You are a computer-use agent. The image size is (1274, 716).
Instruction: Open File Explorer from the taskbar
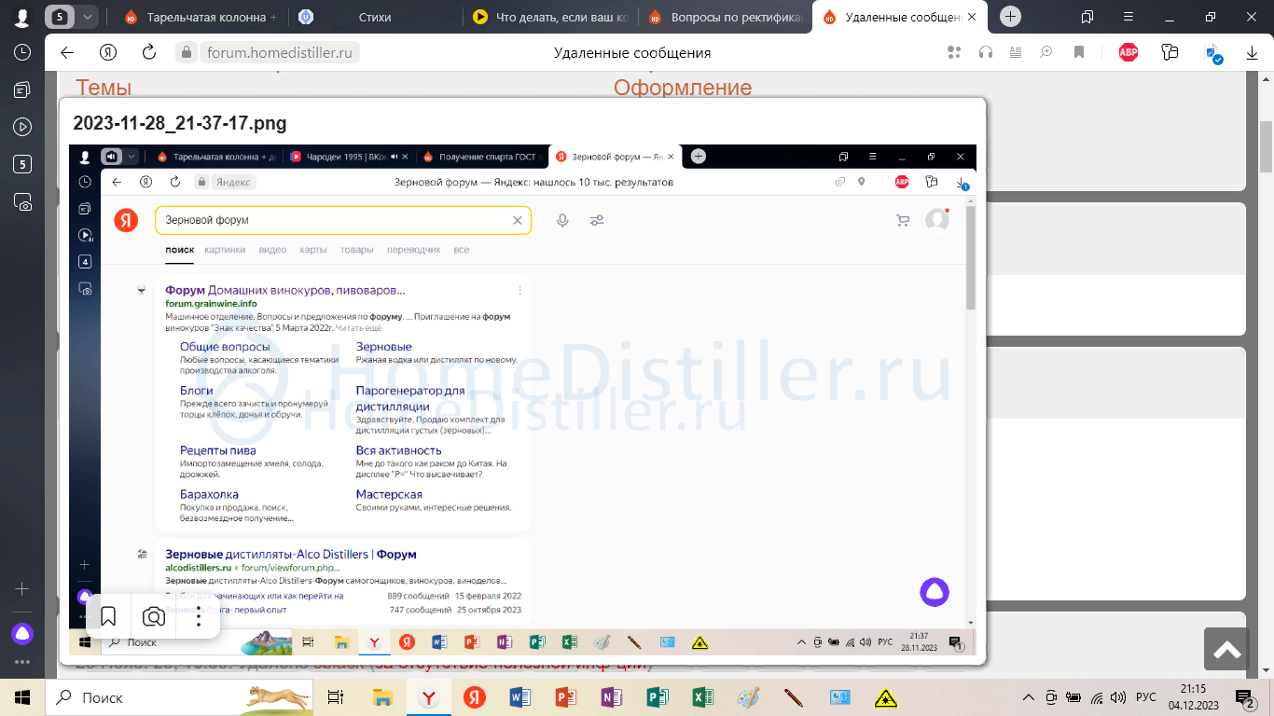(x=382, y=697)
